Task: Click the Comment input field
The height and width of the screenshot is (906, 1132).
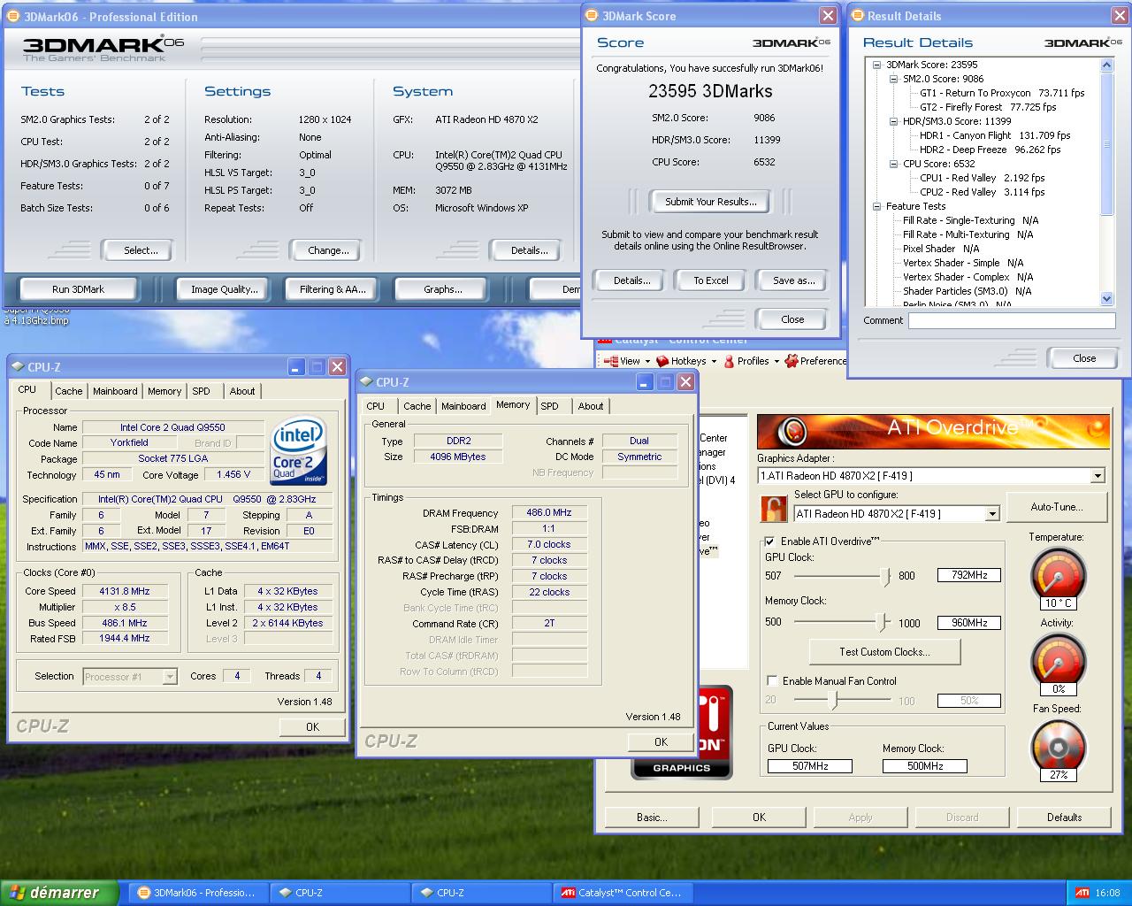Action: 1012,321
